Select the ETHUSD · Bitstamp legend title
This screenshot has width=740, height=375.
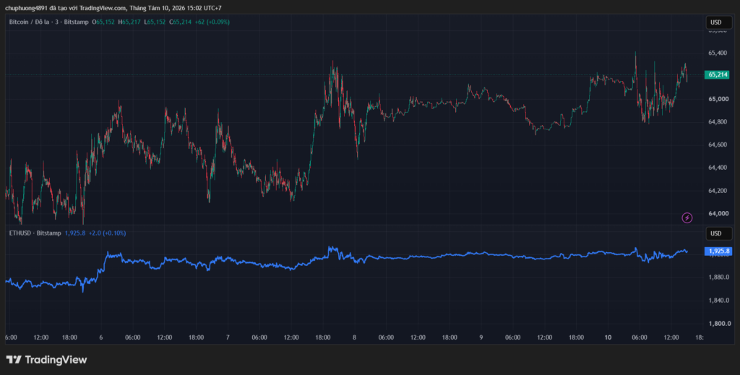point(35,233)
